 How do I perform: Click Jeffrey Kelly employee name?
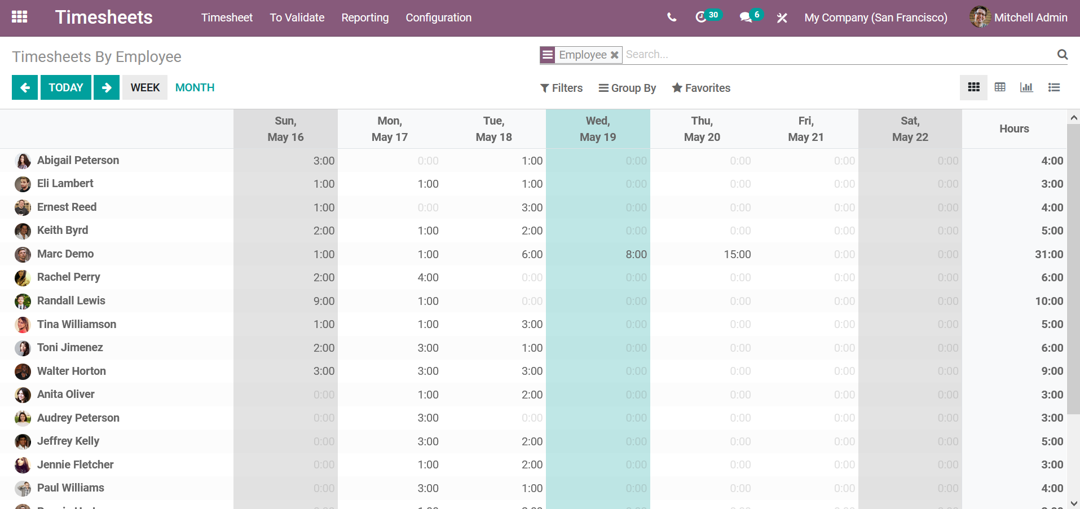(x=68, y=441)
